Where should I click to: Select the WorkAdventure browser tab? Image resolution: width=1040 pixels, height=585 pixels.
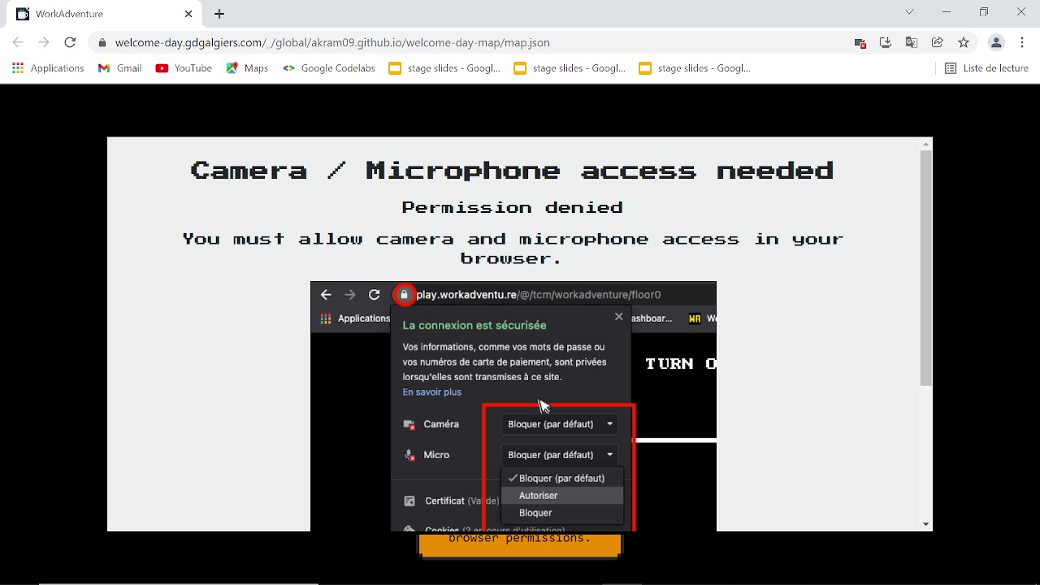(x=104, y=14)
